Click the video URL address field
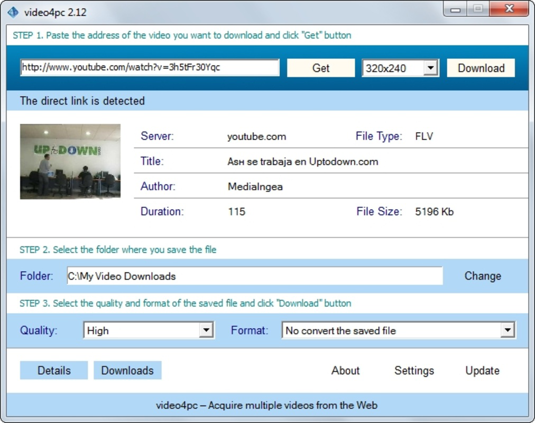 (x=150, y=68)
